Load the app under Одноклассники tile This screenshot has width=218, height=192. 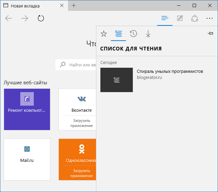pyautogui.click(x=81, y=173)
